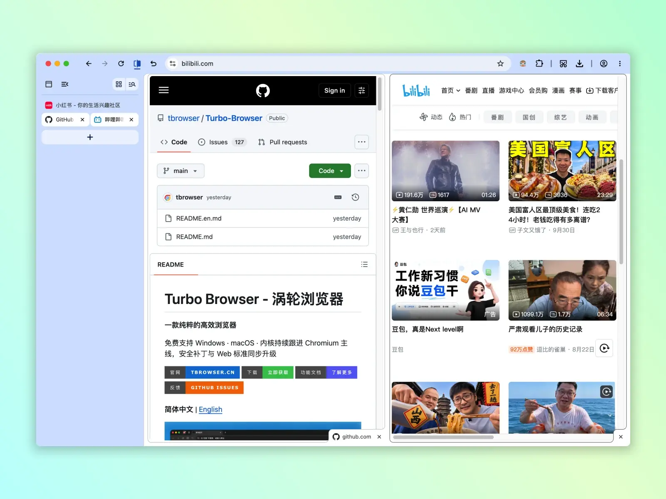Click the bilibili logo
The width and height of the screenshot is (666, 499).
coord(416,90)
